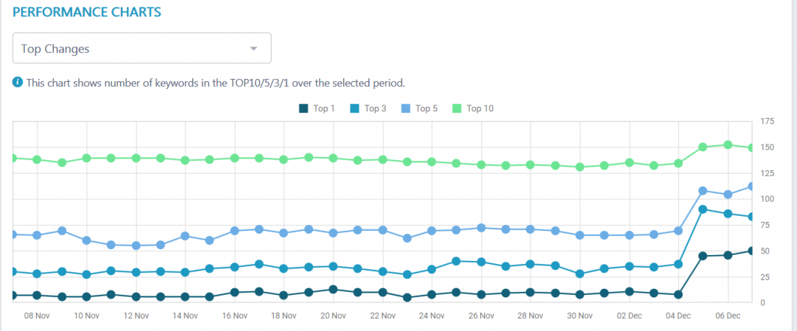Toggle the Top 3 legend series
The width and height of the screenshot is (797, 331).
368,108
